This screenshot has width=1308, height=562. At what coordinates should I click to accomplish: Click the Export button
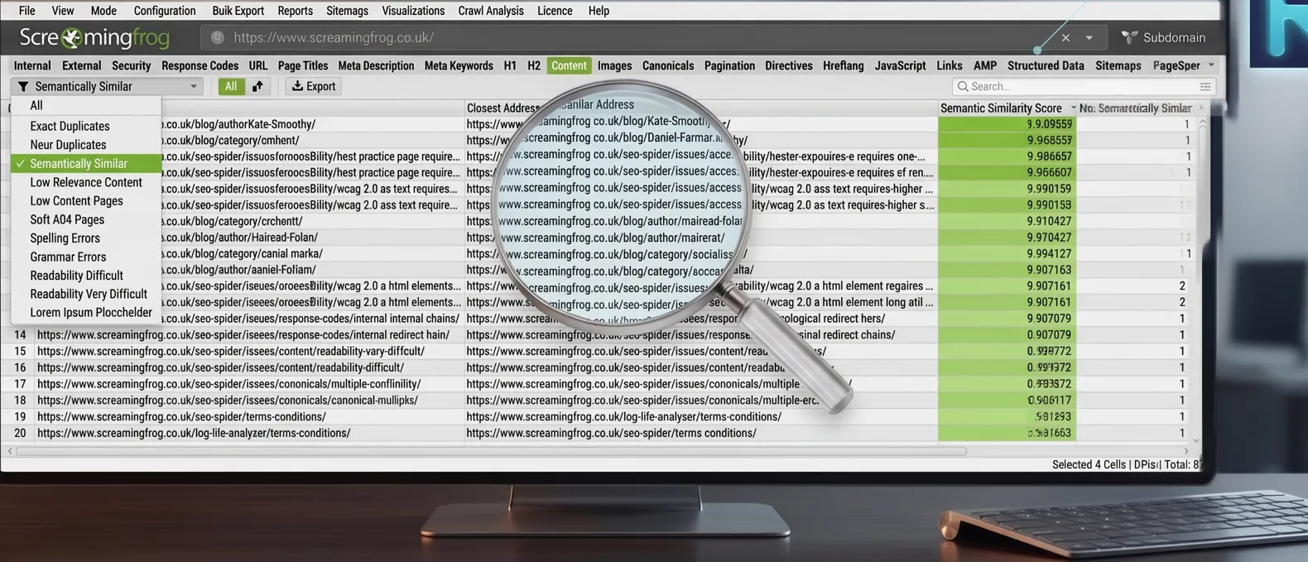314,86
